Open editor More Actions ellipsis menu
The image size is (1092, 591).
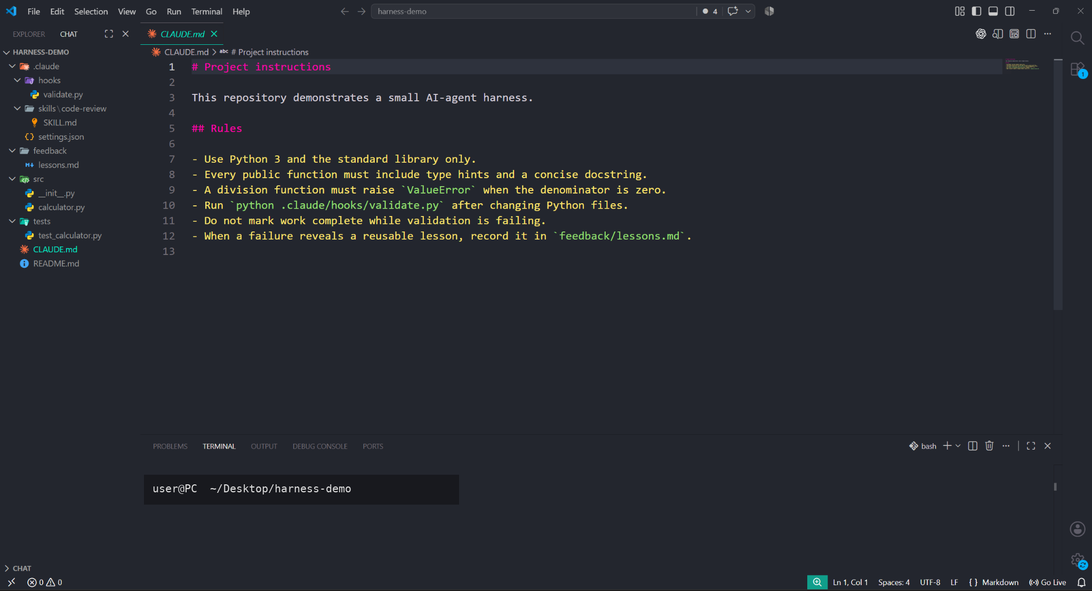click(x=1048, y=34)
